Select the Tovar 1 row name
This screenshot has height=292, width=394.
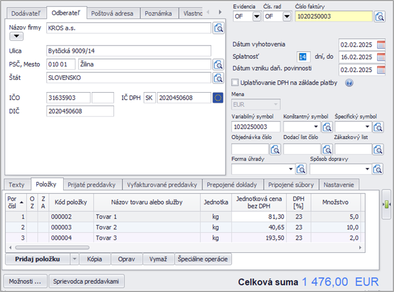coord(106,217)
